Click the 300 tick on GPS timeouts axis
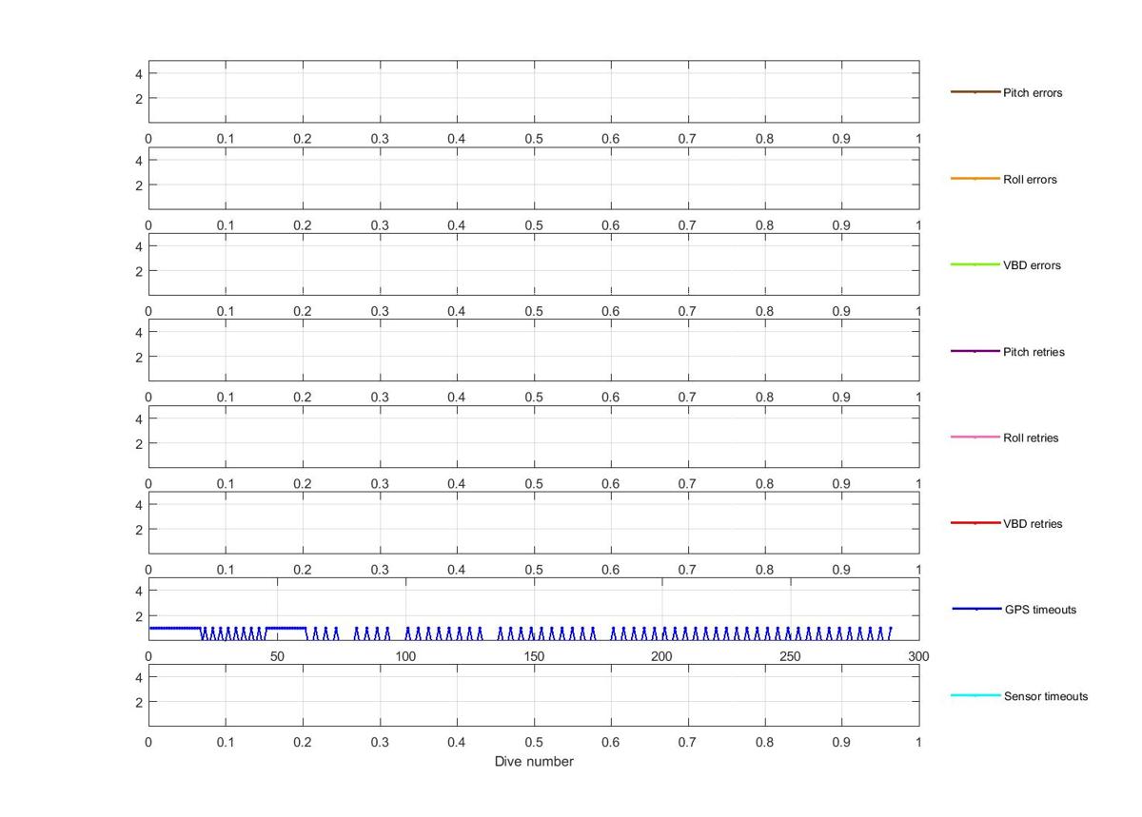 point(918,656)
